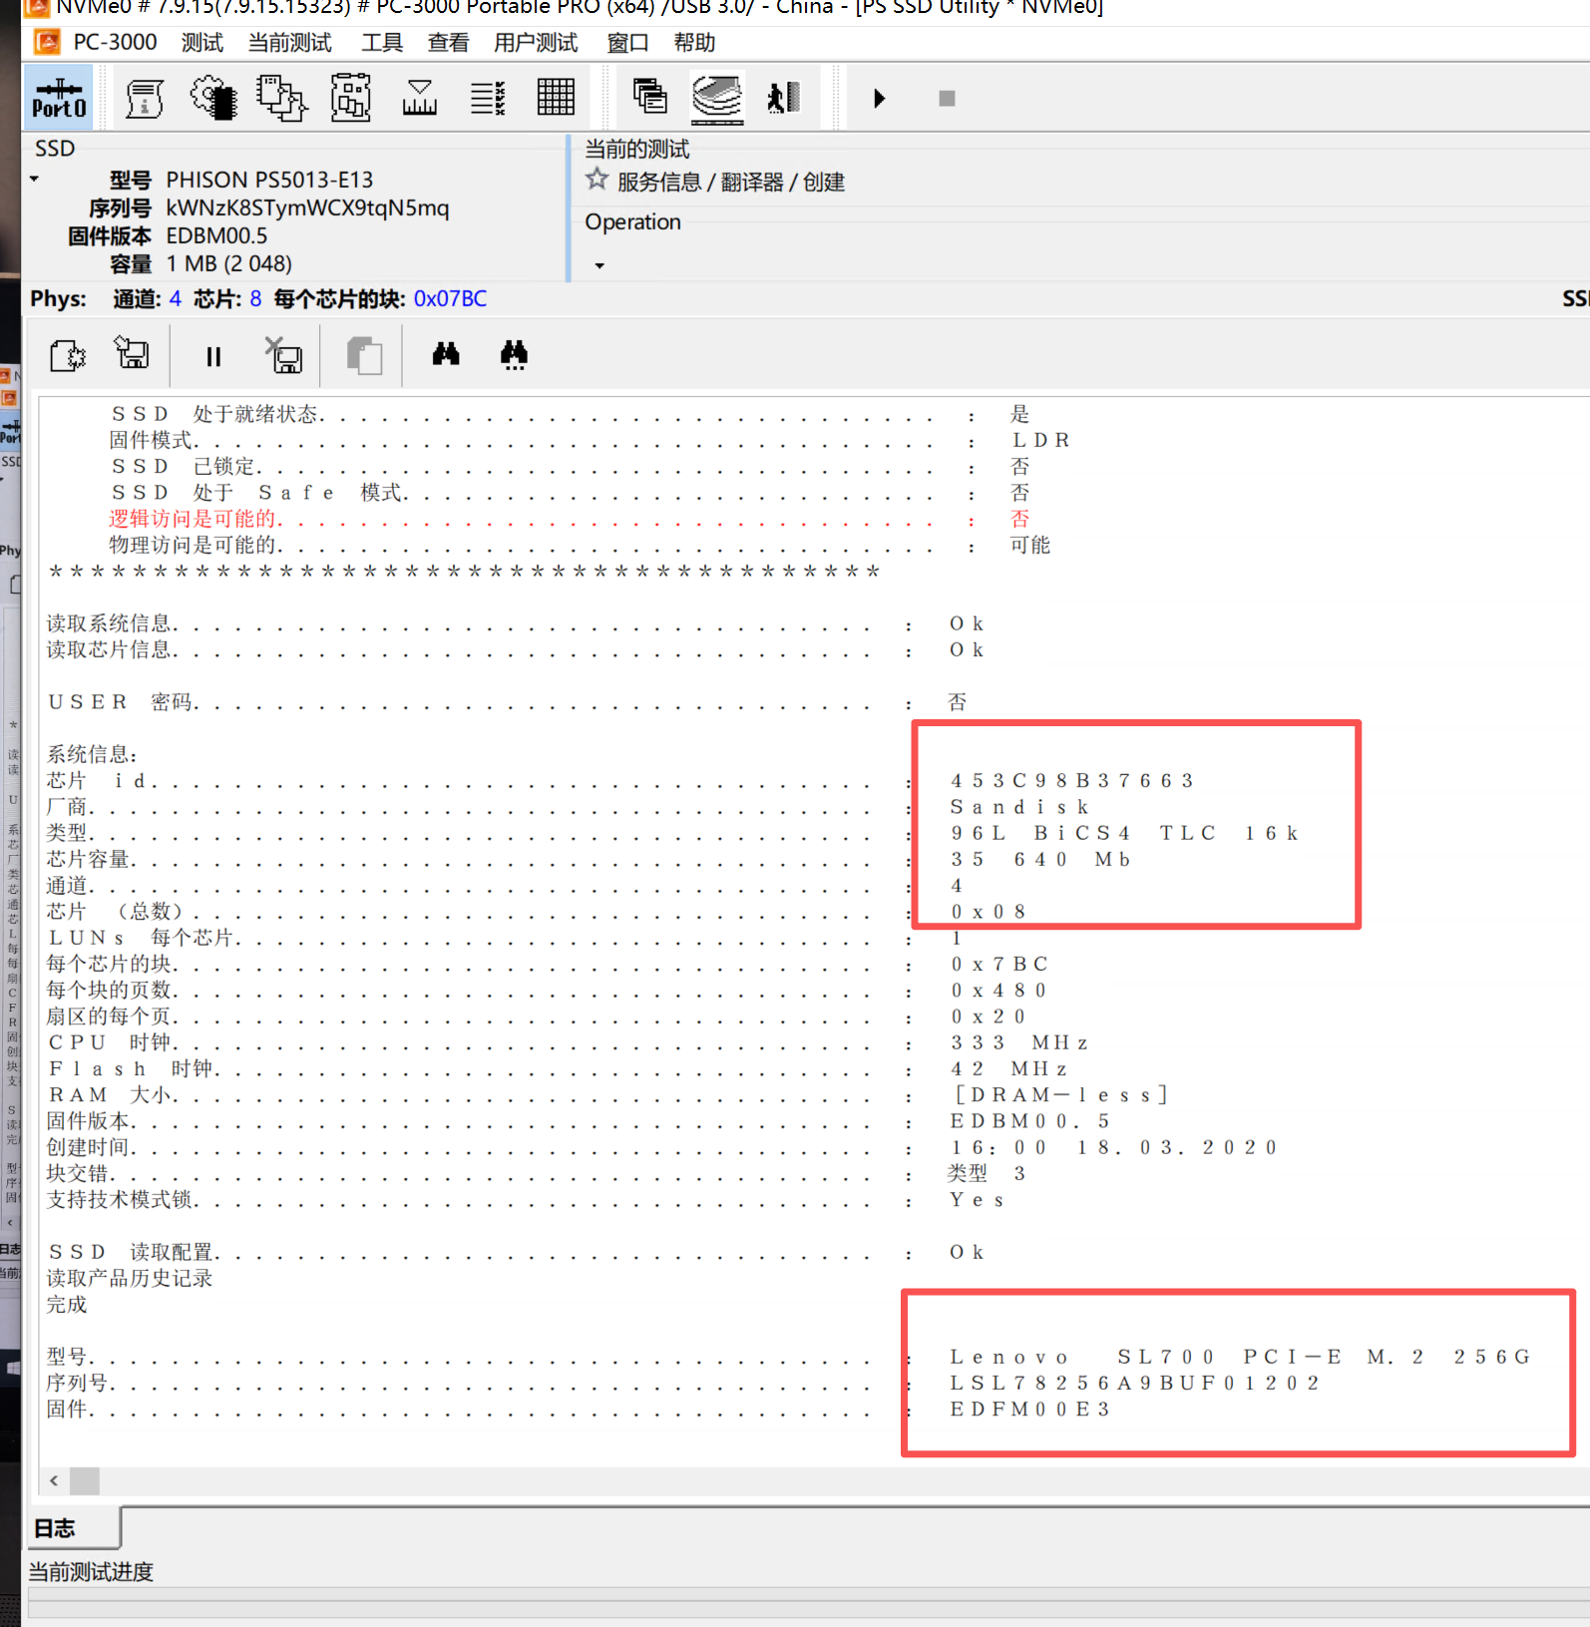Click the floppy disk icon marked with X
Viewport: 1590px width, 1627px height.
(284, 354)
